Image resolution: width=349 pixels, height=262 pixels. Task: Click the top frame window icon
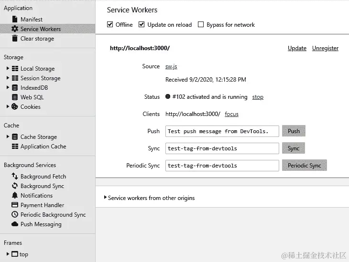click(x=15, y=254)
